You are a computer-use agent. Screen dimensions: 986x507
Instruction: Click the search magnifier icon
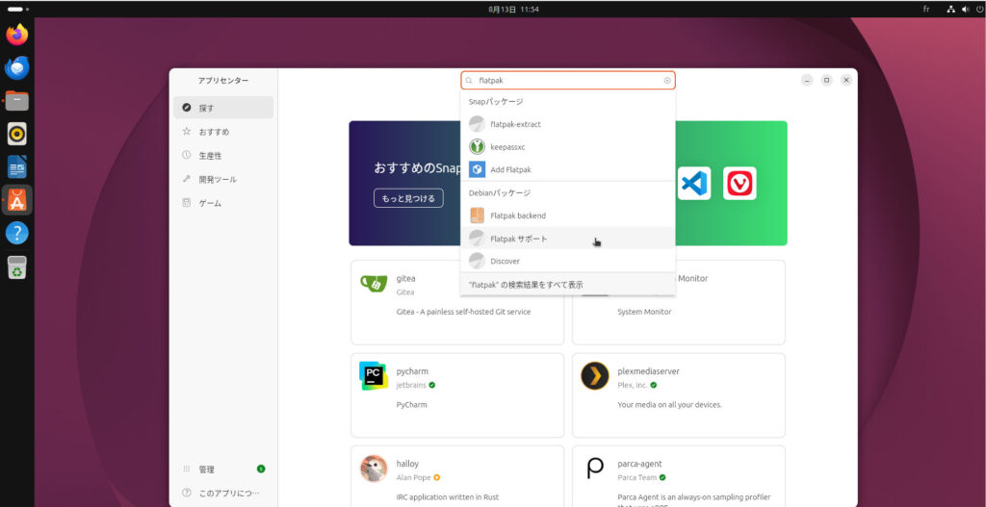click(x=469, y=81)
